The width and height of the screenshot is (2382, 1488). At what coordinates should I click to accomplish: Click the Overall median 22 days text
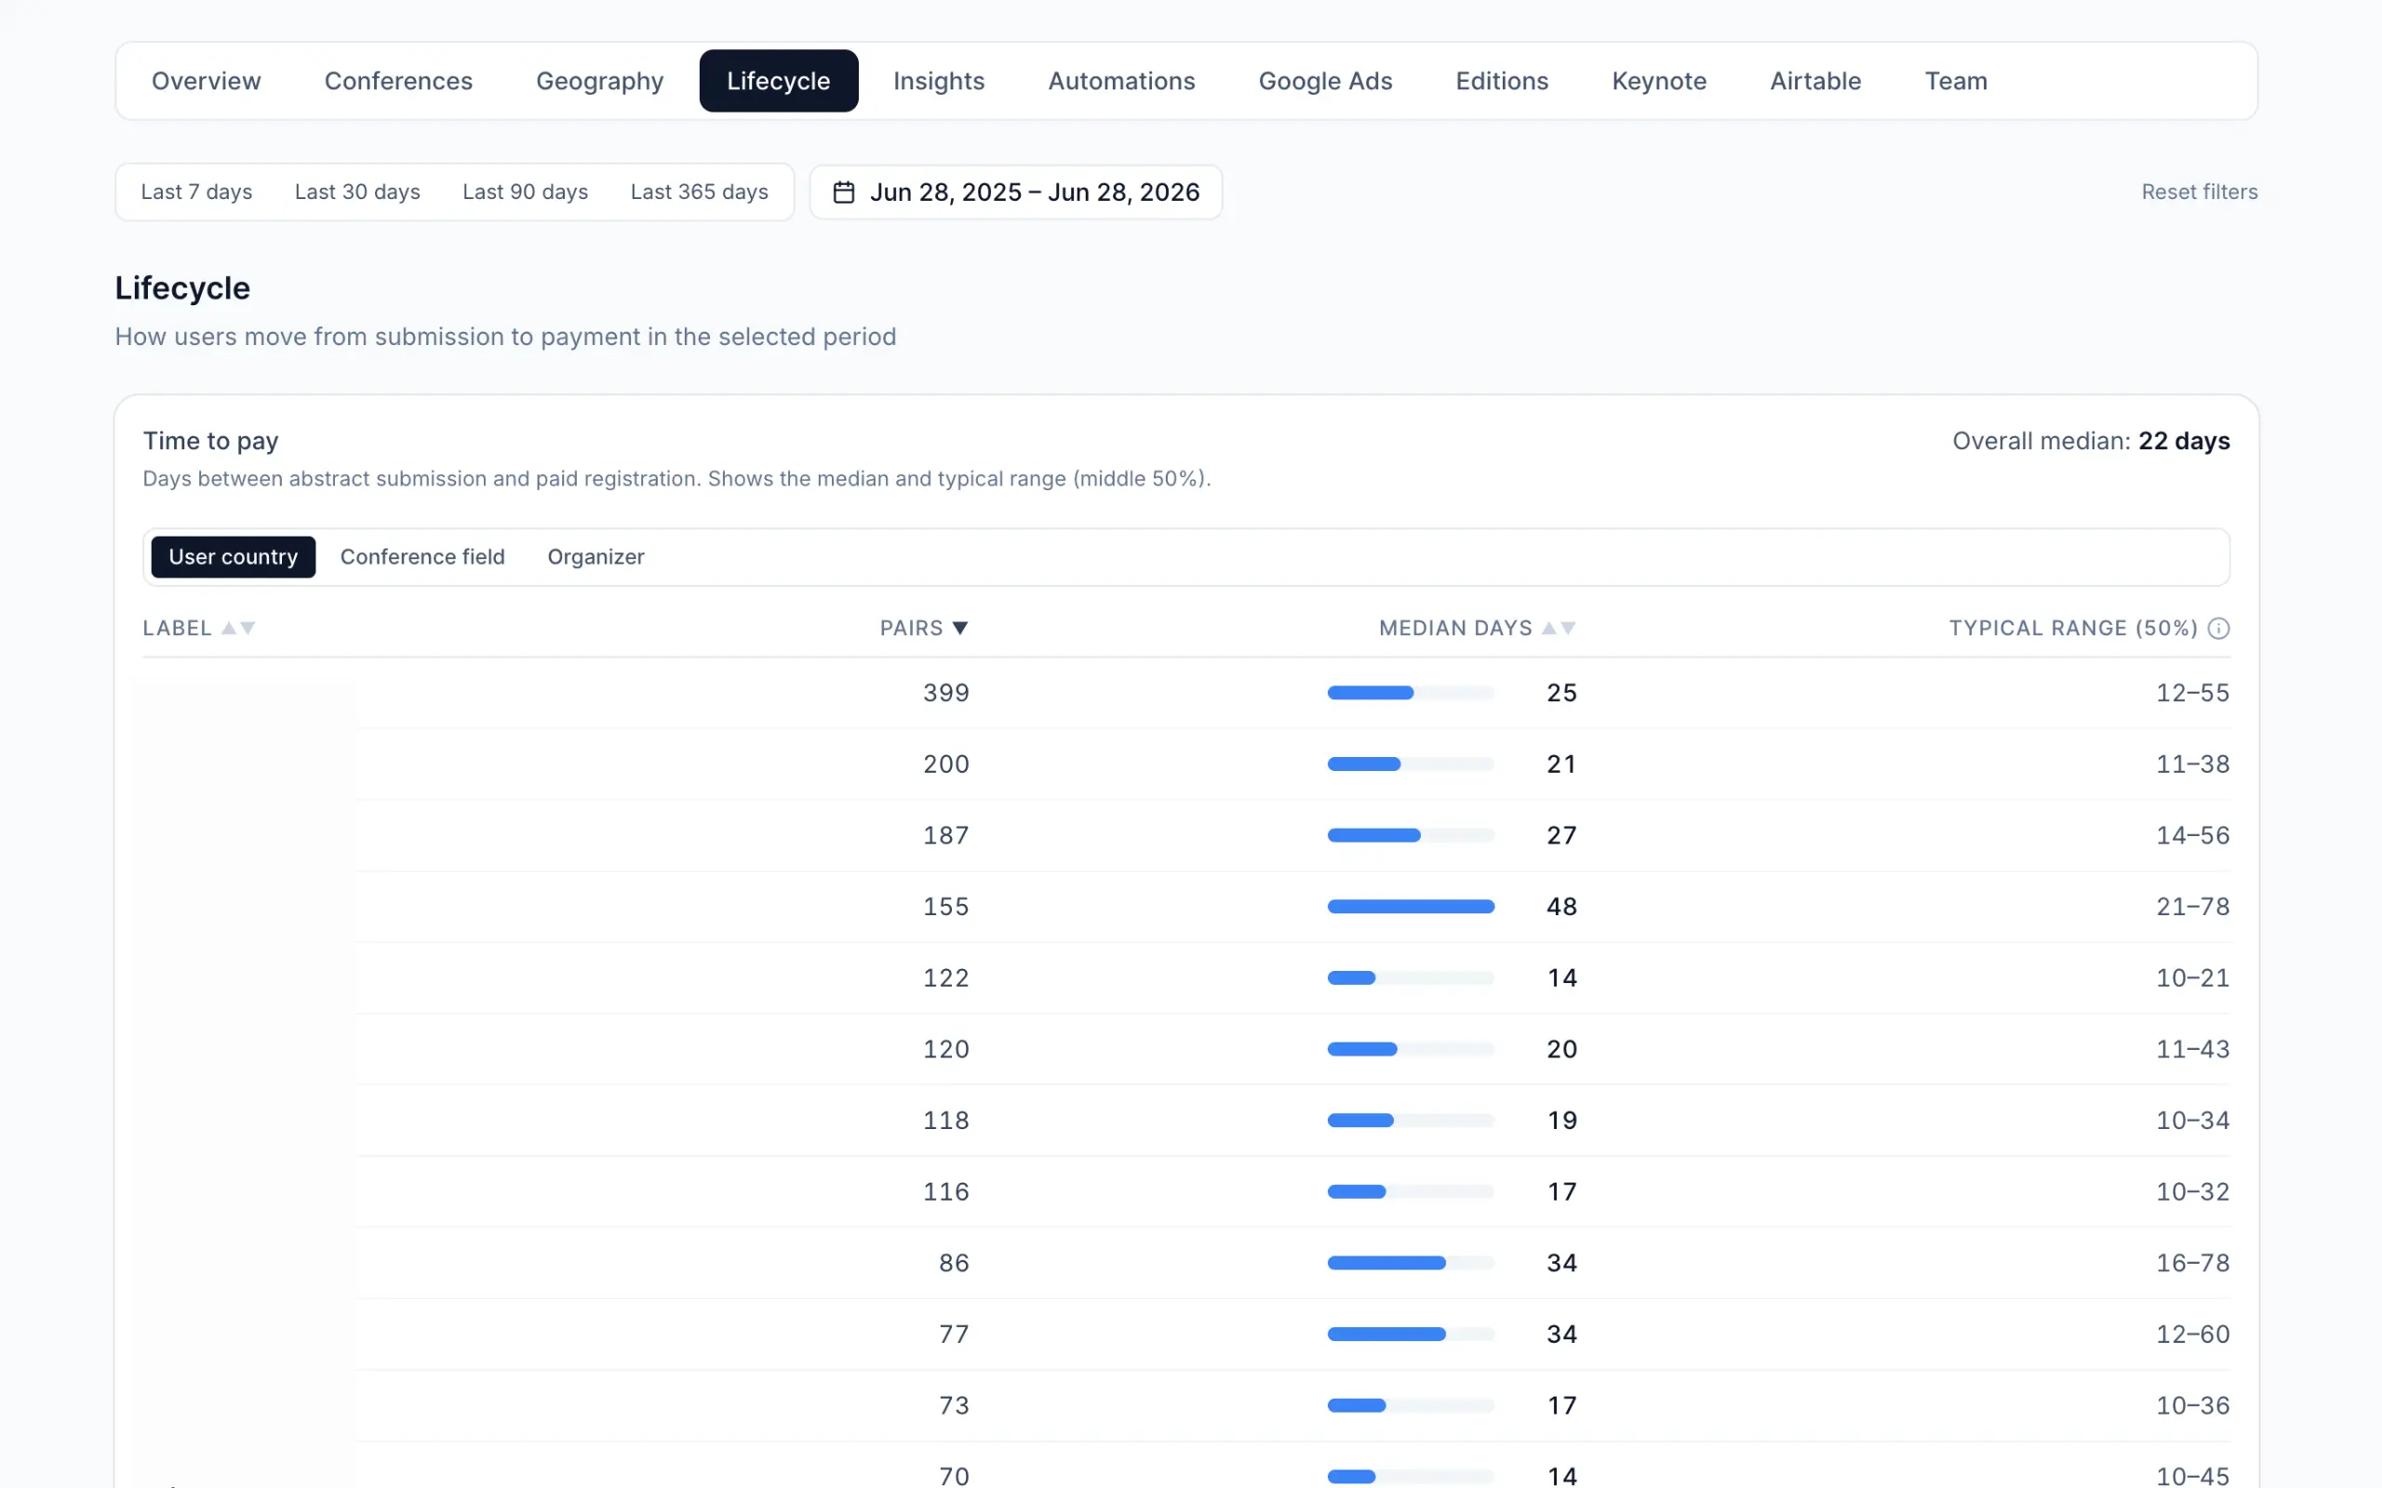click(2091, 441)
